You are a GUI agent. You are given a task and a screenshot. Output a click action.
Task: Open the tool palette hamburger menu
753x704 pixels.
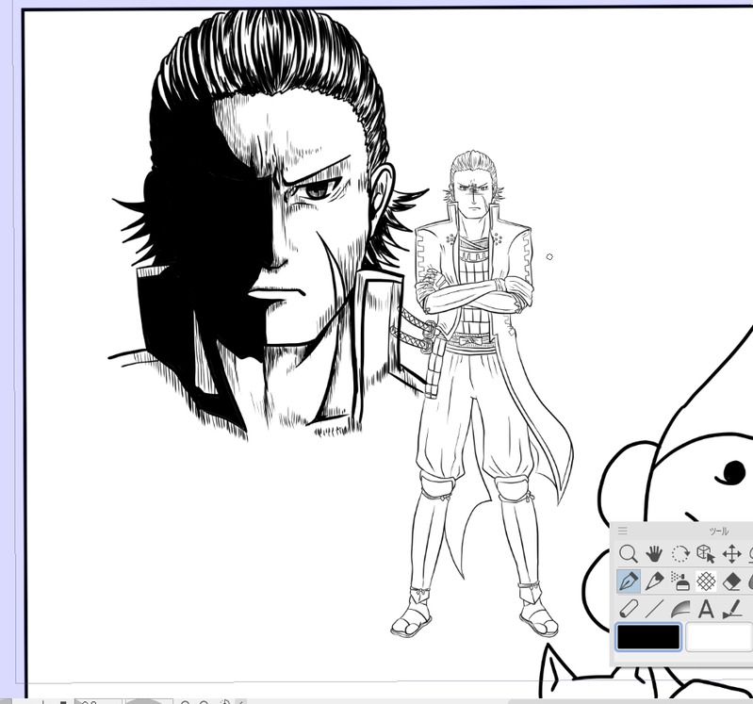point(623,531)
